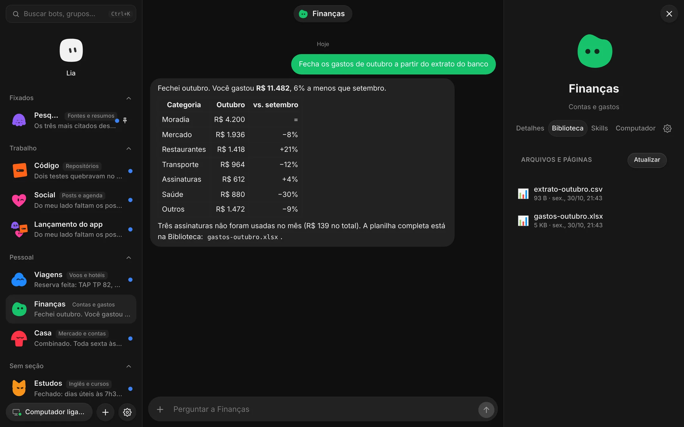Open the gastos-outubro.xlsx file name in Biblioteca
684x427 pixels.
click(568, 216)
